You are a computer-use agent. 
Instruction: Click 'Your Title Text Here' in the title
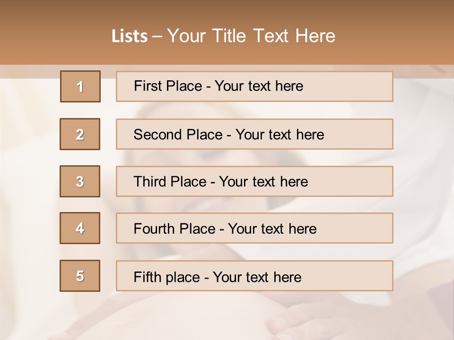[251, 36]
